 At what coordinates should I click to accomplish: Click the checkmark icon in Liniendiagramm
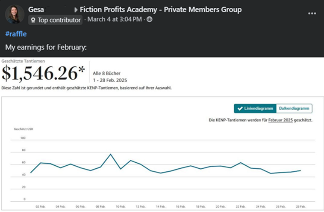coord(240,108)
